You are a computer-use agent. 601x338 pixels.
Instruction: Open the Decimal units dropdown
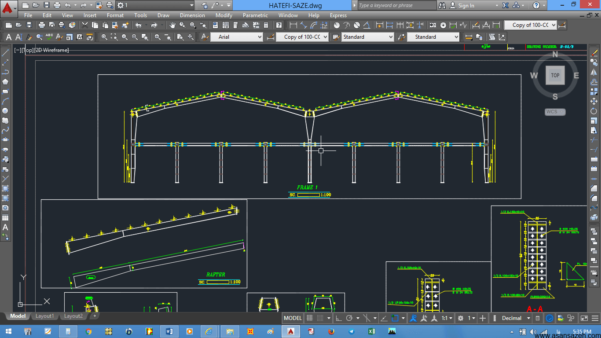[516, 318]
